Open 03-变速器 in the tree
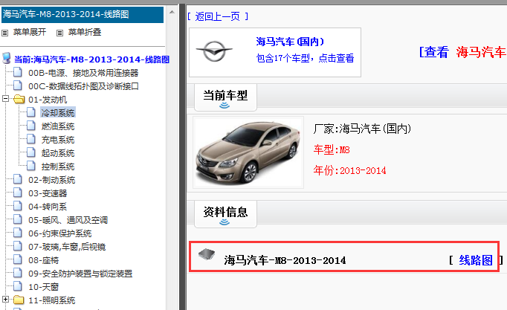This screenshot has height=310, width=507. 48,193
